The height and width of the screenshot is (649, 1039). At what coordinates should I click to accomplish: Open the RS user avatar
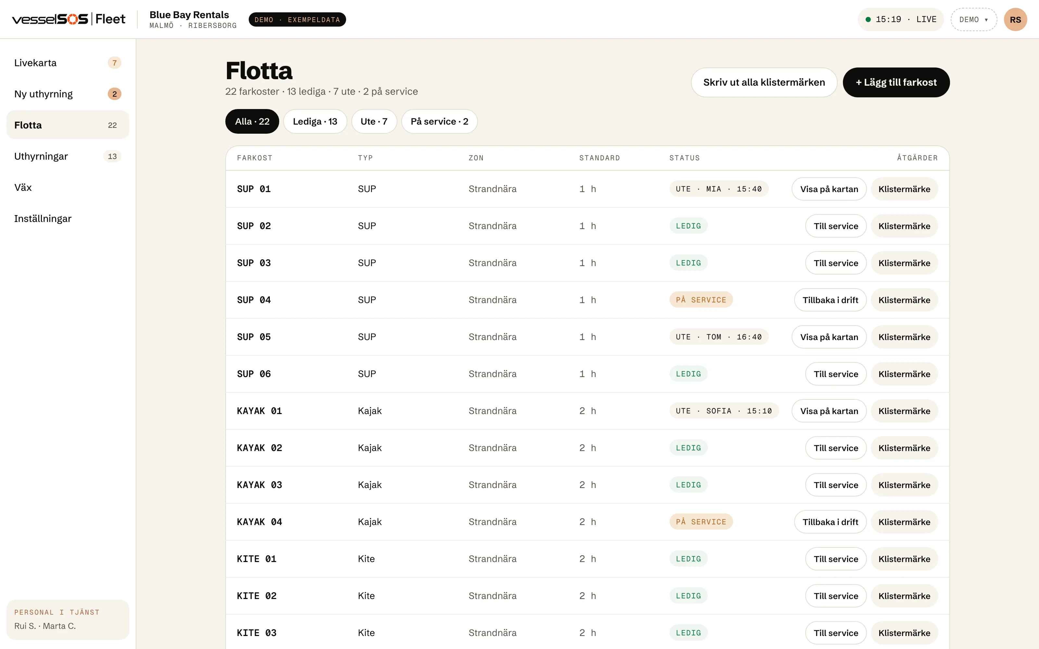point(1015,20)
